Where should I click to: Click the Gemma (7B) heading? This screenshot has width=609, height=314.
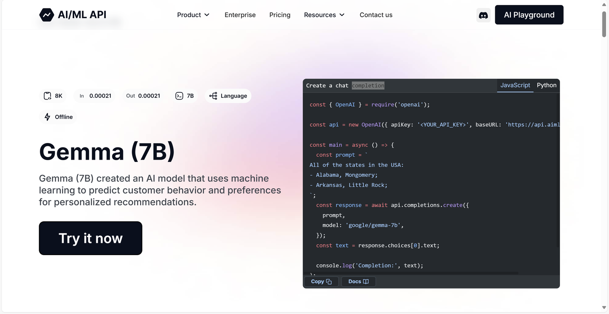107,152
